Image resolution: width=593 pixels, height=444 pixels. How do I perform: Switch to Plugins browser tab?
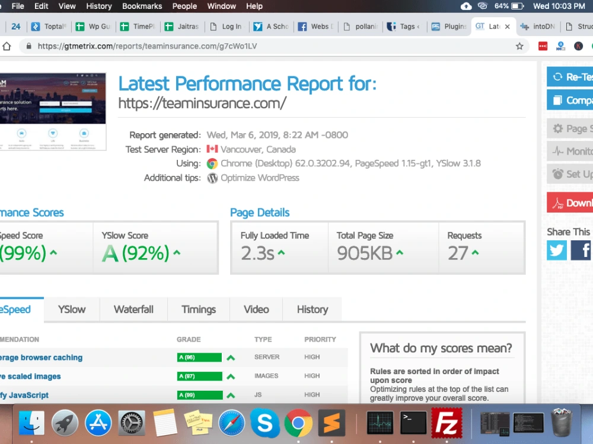449,27
